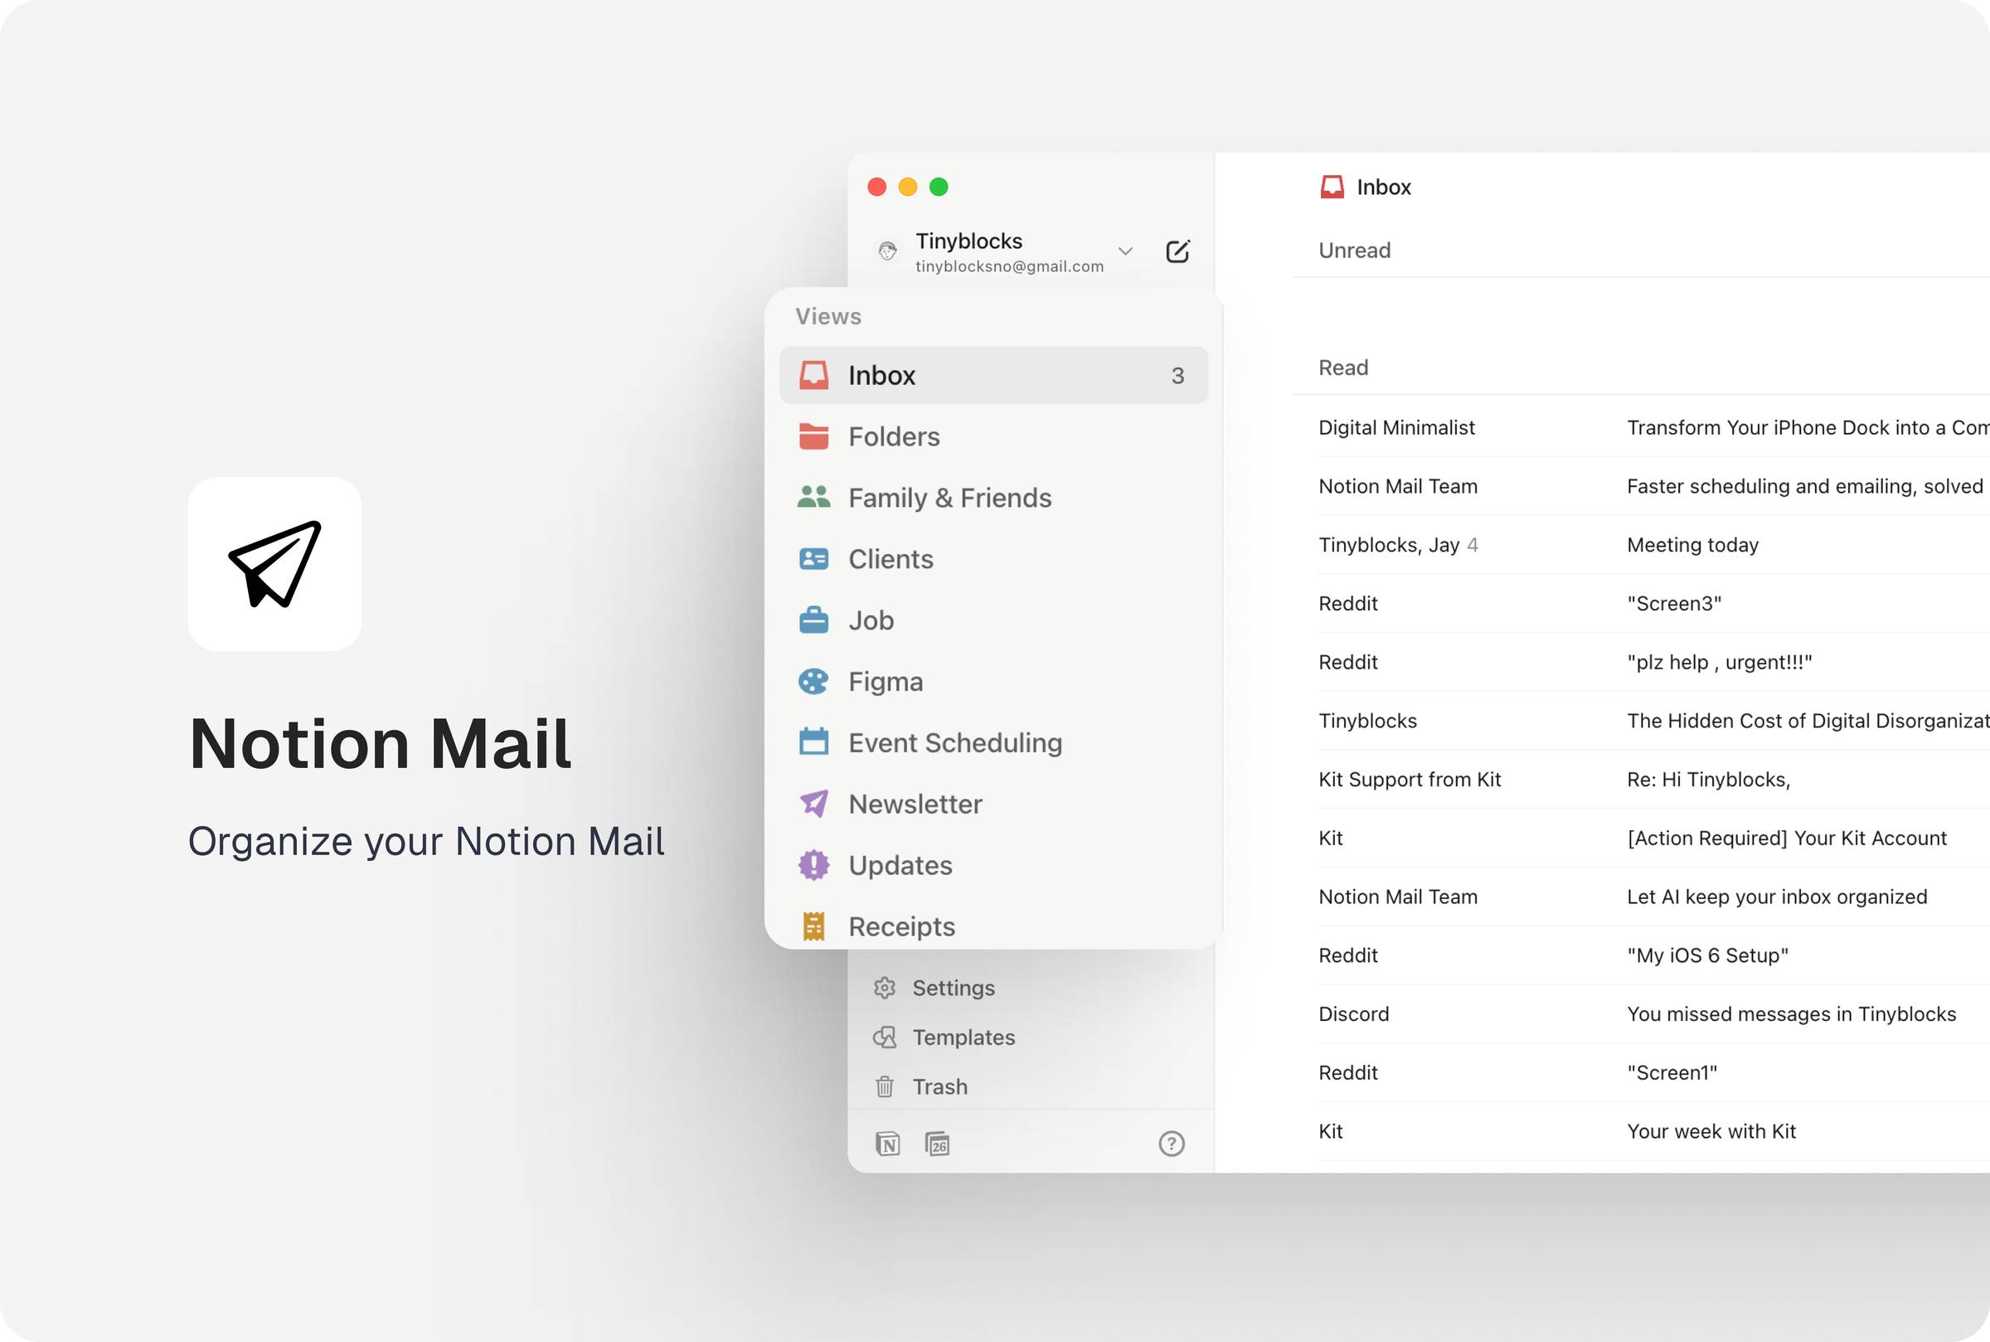Open the Digital Minimalist email
Viewport: 1990px width, 1342px height.
tap(1653, 427)
